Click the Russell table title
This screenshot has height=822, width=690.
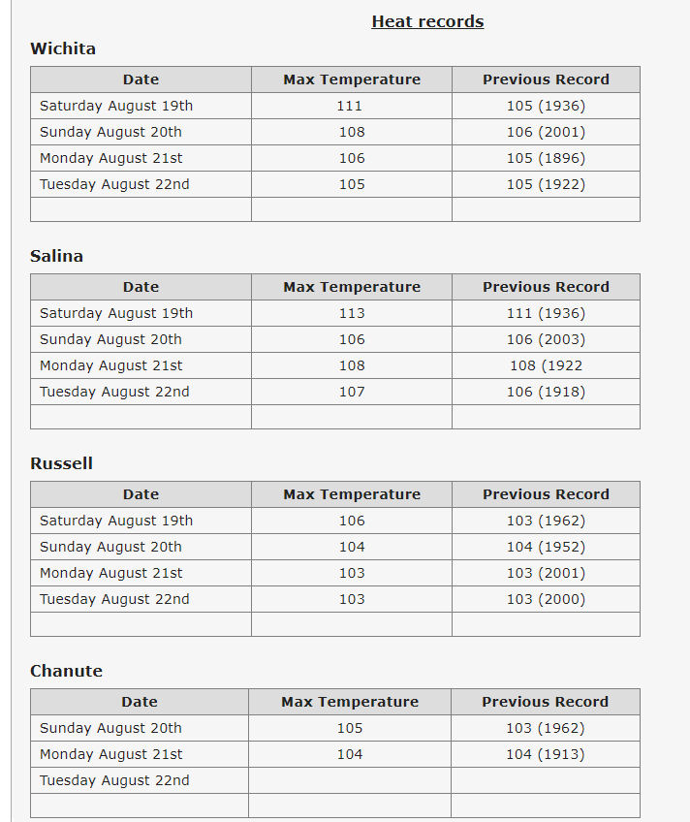point(61,463)
